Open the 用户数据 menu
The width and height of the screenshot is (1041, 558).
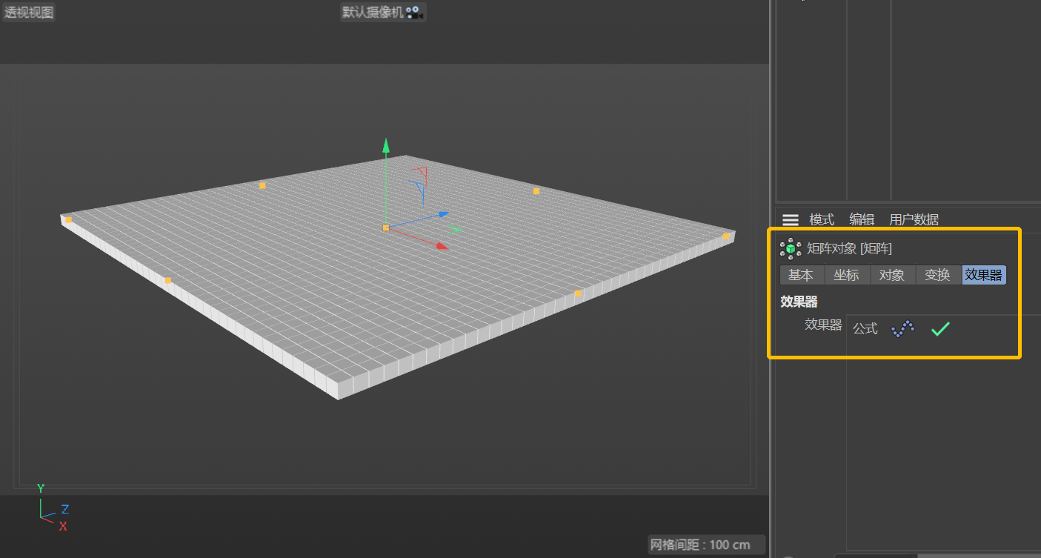pyautogui.click(x=914, y=219)
